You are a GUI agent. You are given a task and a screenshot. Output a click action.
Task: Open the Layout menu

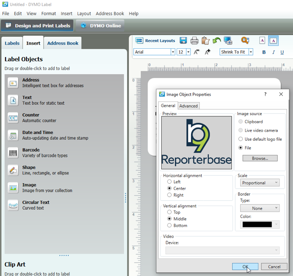tap(84, 14)
